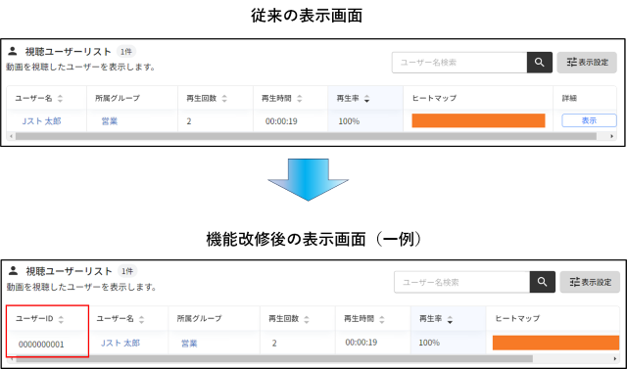Open the Jスト 太郎 link in the upper table
This screenshot has height=369, width=627.
click(x=41, y=121)
